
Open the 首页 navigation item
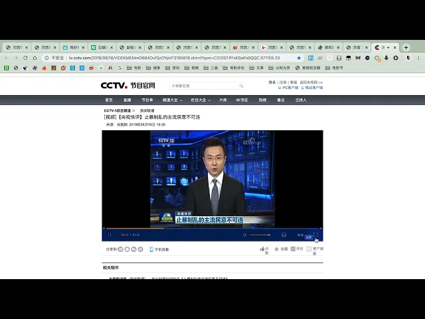tap(109, 100)
